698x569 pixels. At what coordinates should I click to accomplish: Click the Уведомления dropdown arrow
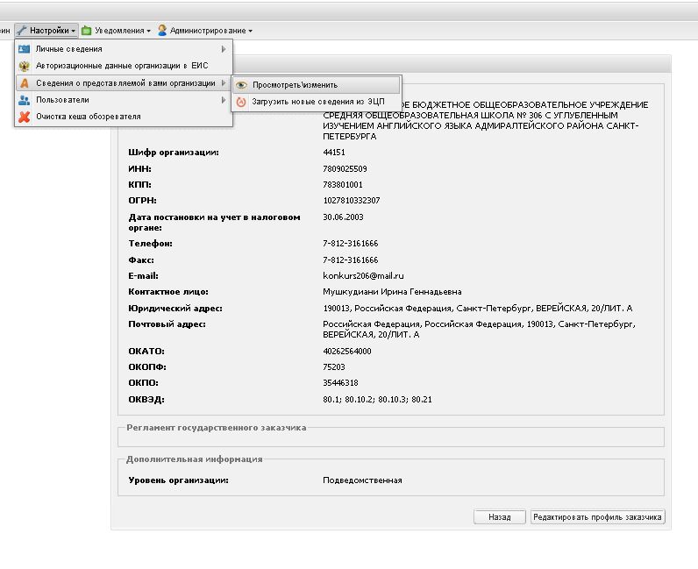(148, 32)
